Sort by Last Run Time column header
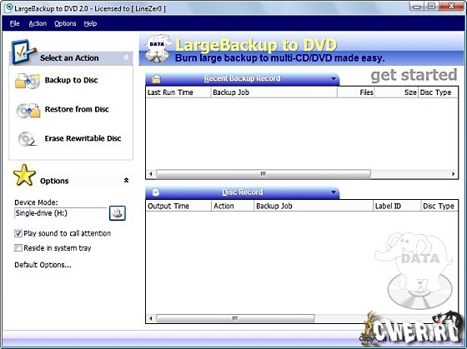The width and height of the screenshot is (467, 349). [x=178, y=92]
